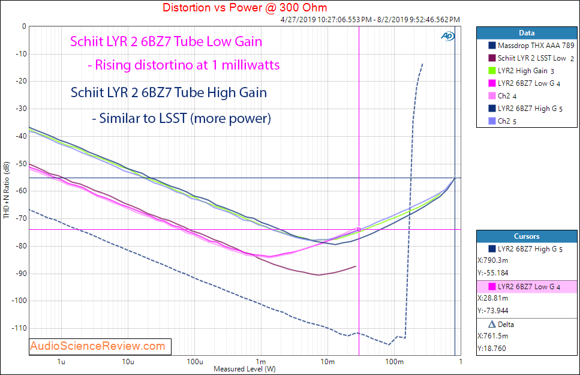The height and width of the screenshot is (375, 580).
Task: Click the Delta label in Cursors panel
Action: tap(506, 324)
